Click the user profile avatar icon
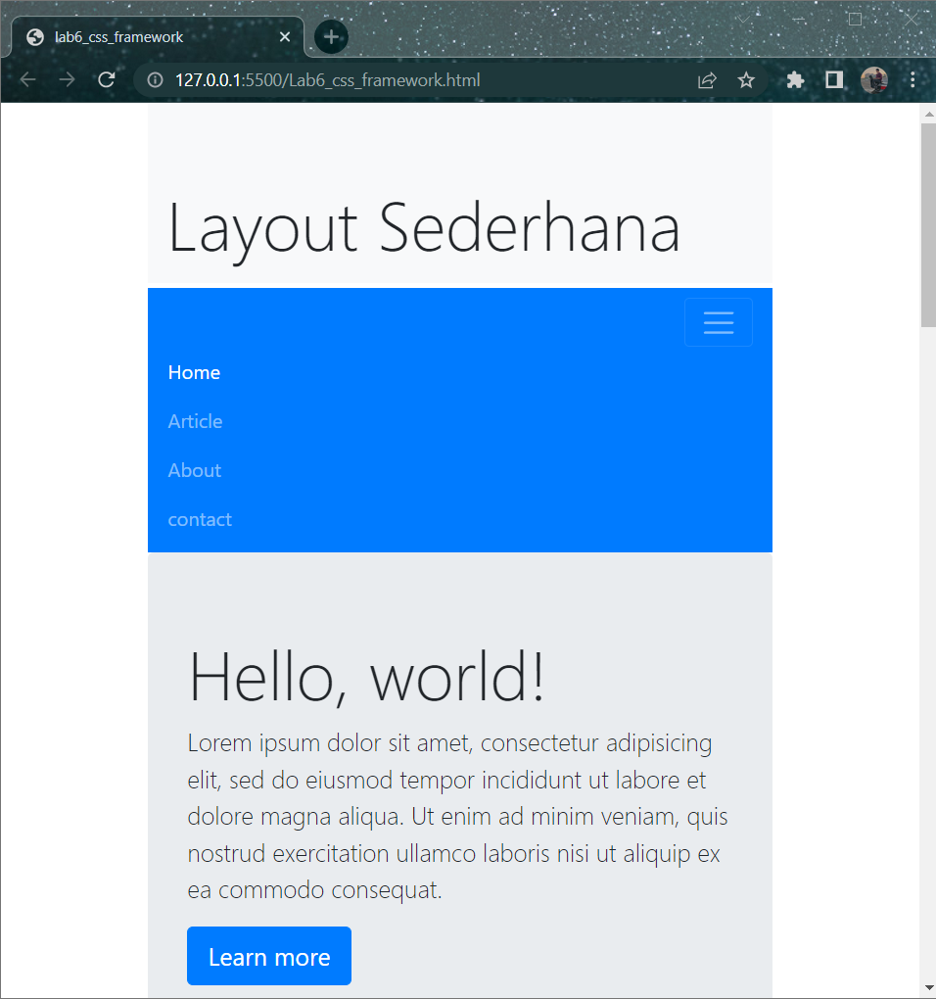 [873, 80]
